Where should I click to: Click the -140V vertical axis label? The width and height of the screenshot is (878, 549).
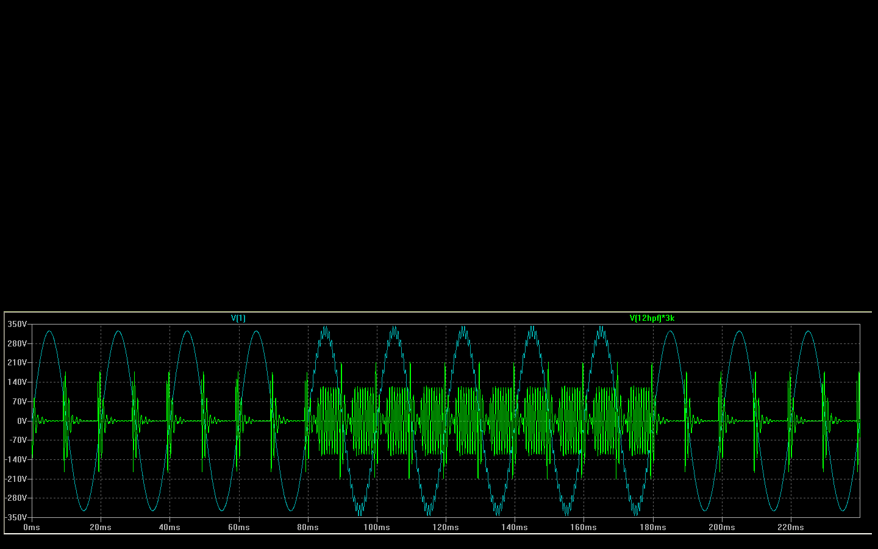coord(16,460)
